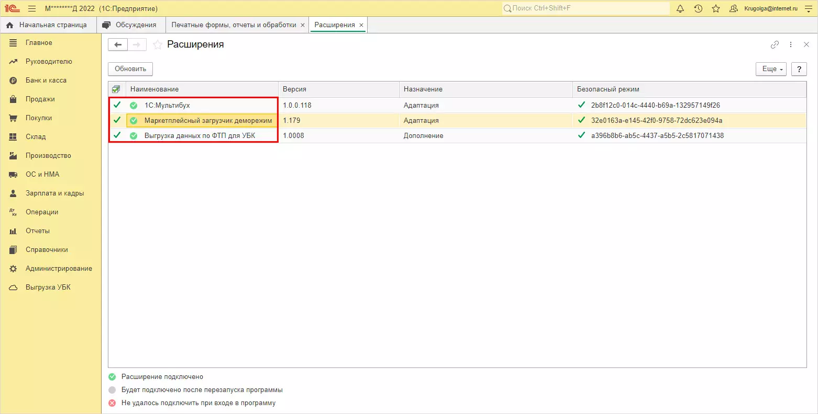Click the Главное section icon
Image resolution: width=818 pixels, height=414 pixels.
(x=14, y=43)
